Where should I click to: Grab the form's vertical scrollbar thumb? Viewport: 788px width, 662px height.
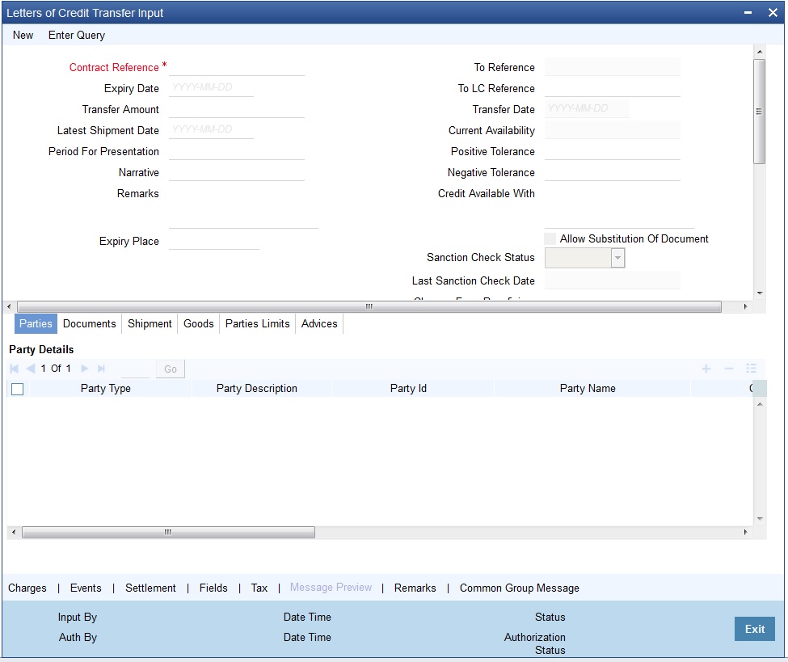(x=760, y=111)
